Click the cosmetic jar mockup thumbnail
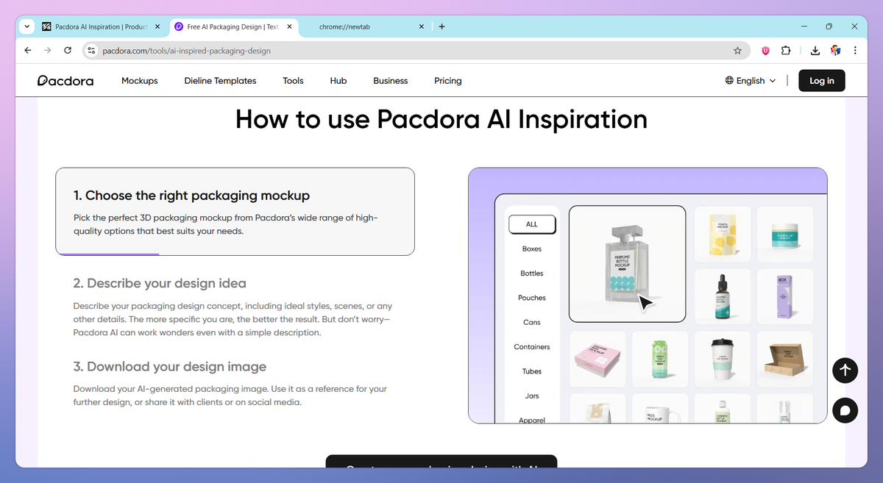Screen dimensions: 883x483 pos(785,235)
